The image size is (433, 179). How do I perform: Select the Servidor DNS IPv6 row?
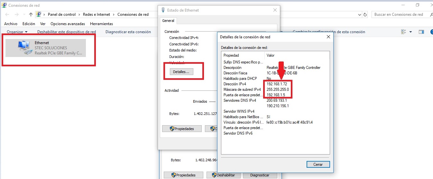tap(275, 133)
